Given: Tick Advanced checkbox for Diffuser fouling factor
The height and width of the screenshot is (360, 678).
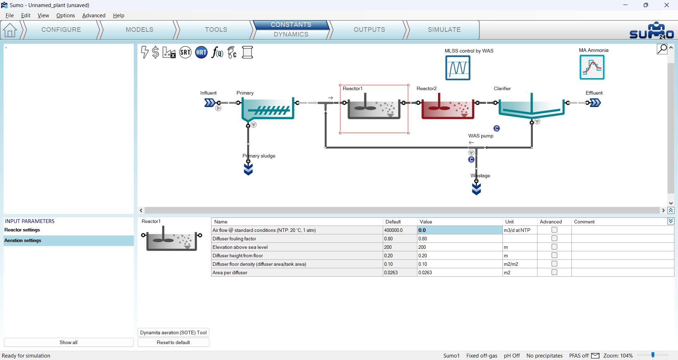Looking at the screenshot, I should (x=554, y=239).
